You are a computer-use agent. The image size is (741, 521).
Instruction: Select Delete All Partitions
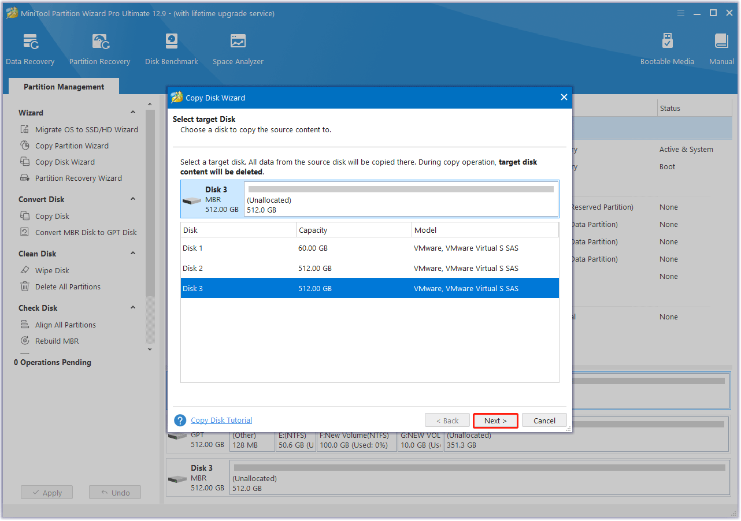point(68,286)
